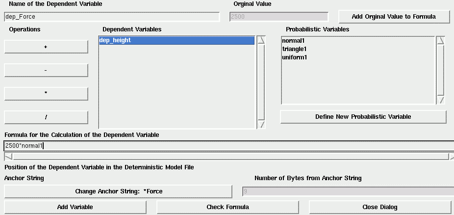This screenshot has height=215, width=454.
Task: Pick triangle1 in Probabilistic Variables list
Action: (x=294, y=49)
